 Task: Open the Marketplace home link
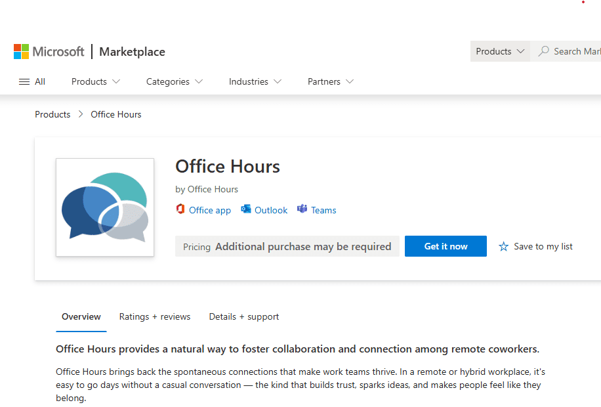click(133, 51)
